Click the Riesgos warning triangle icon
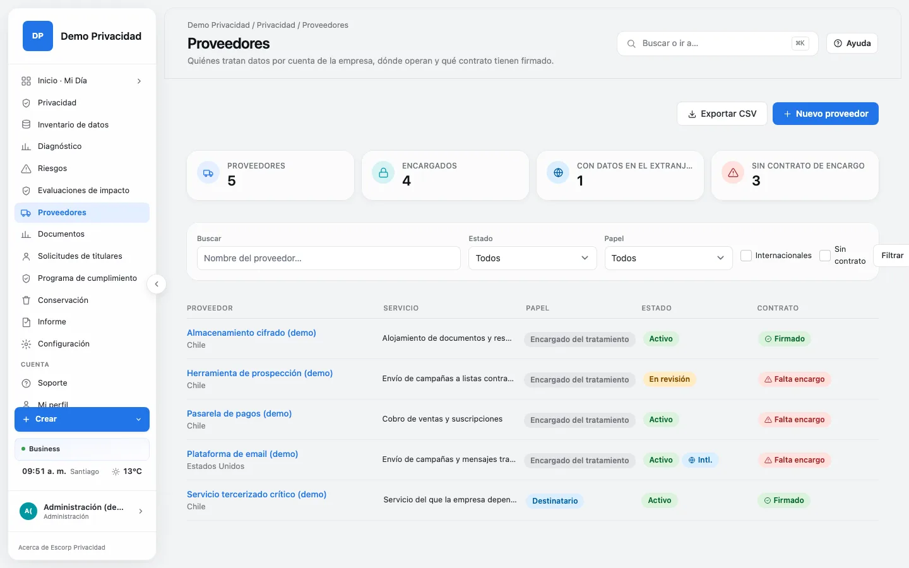 [26, 169]
